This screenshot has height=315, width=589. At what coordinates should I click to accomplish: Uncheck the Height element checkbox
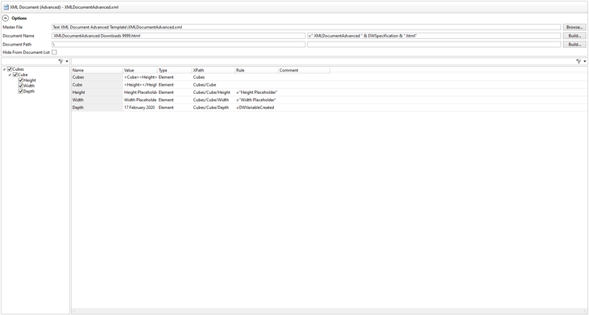click(x=20, y=80)
